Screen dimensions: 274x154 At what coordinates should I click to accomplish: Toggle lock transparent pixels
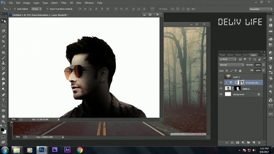pos(227,71)
